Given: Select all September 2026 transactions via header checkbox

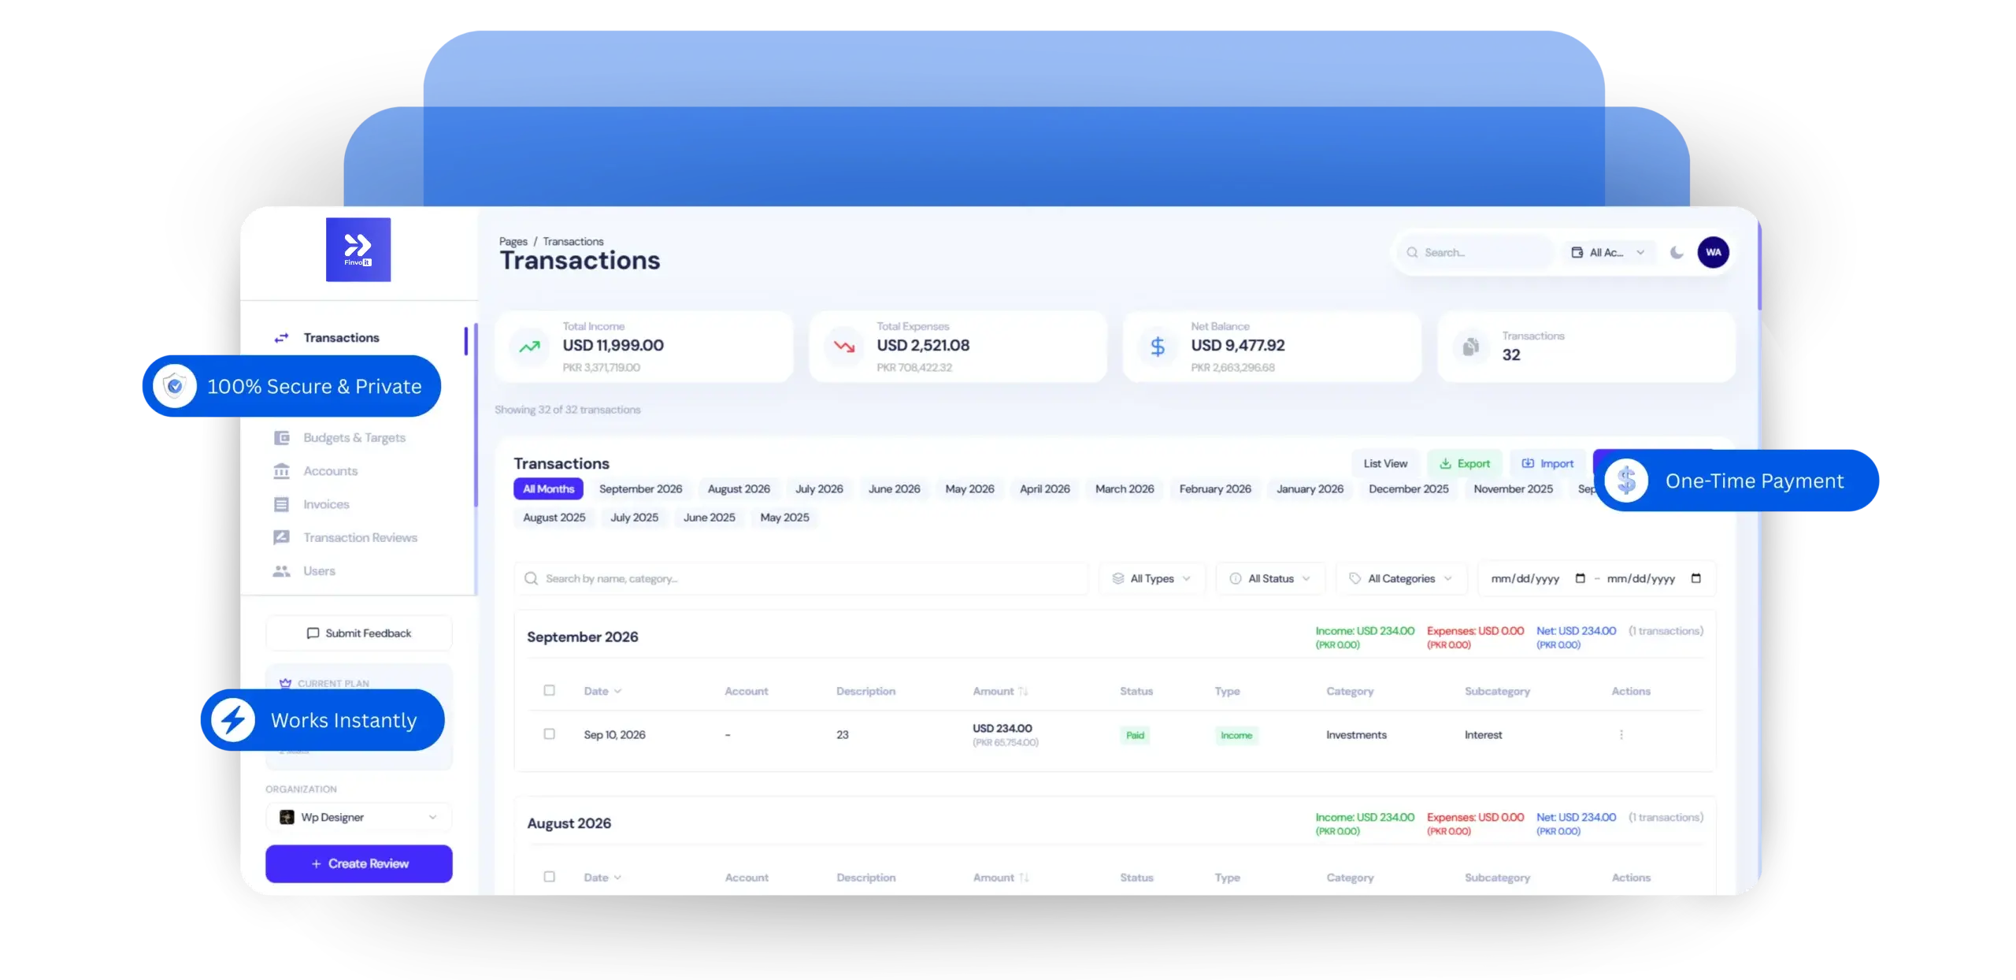Looking at the screenshot, I should (550, 691).
